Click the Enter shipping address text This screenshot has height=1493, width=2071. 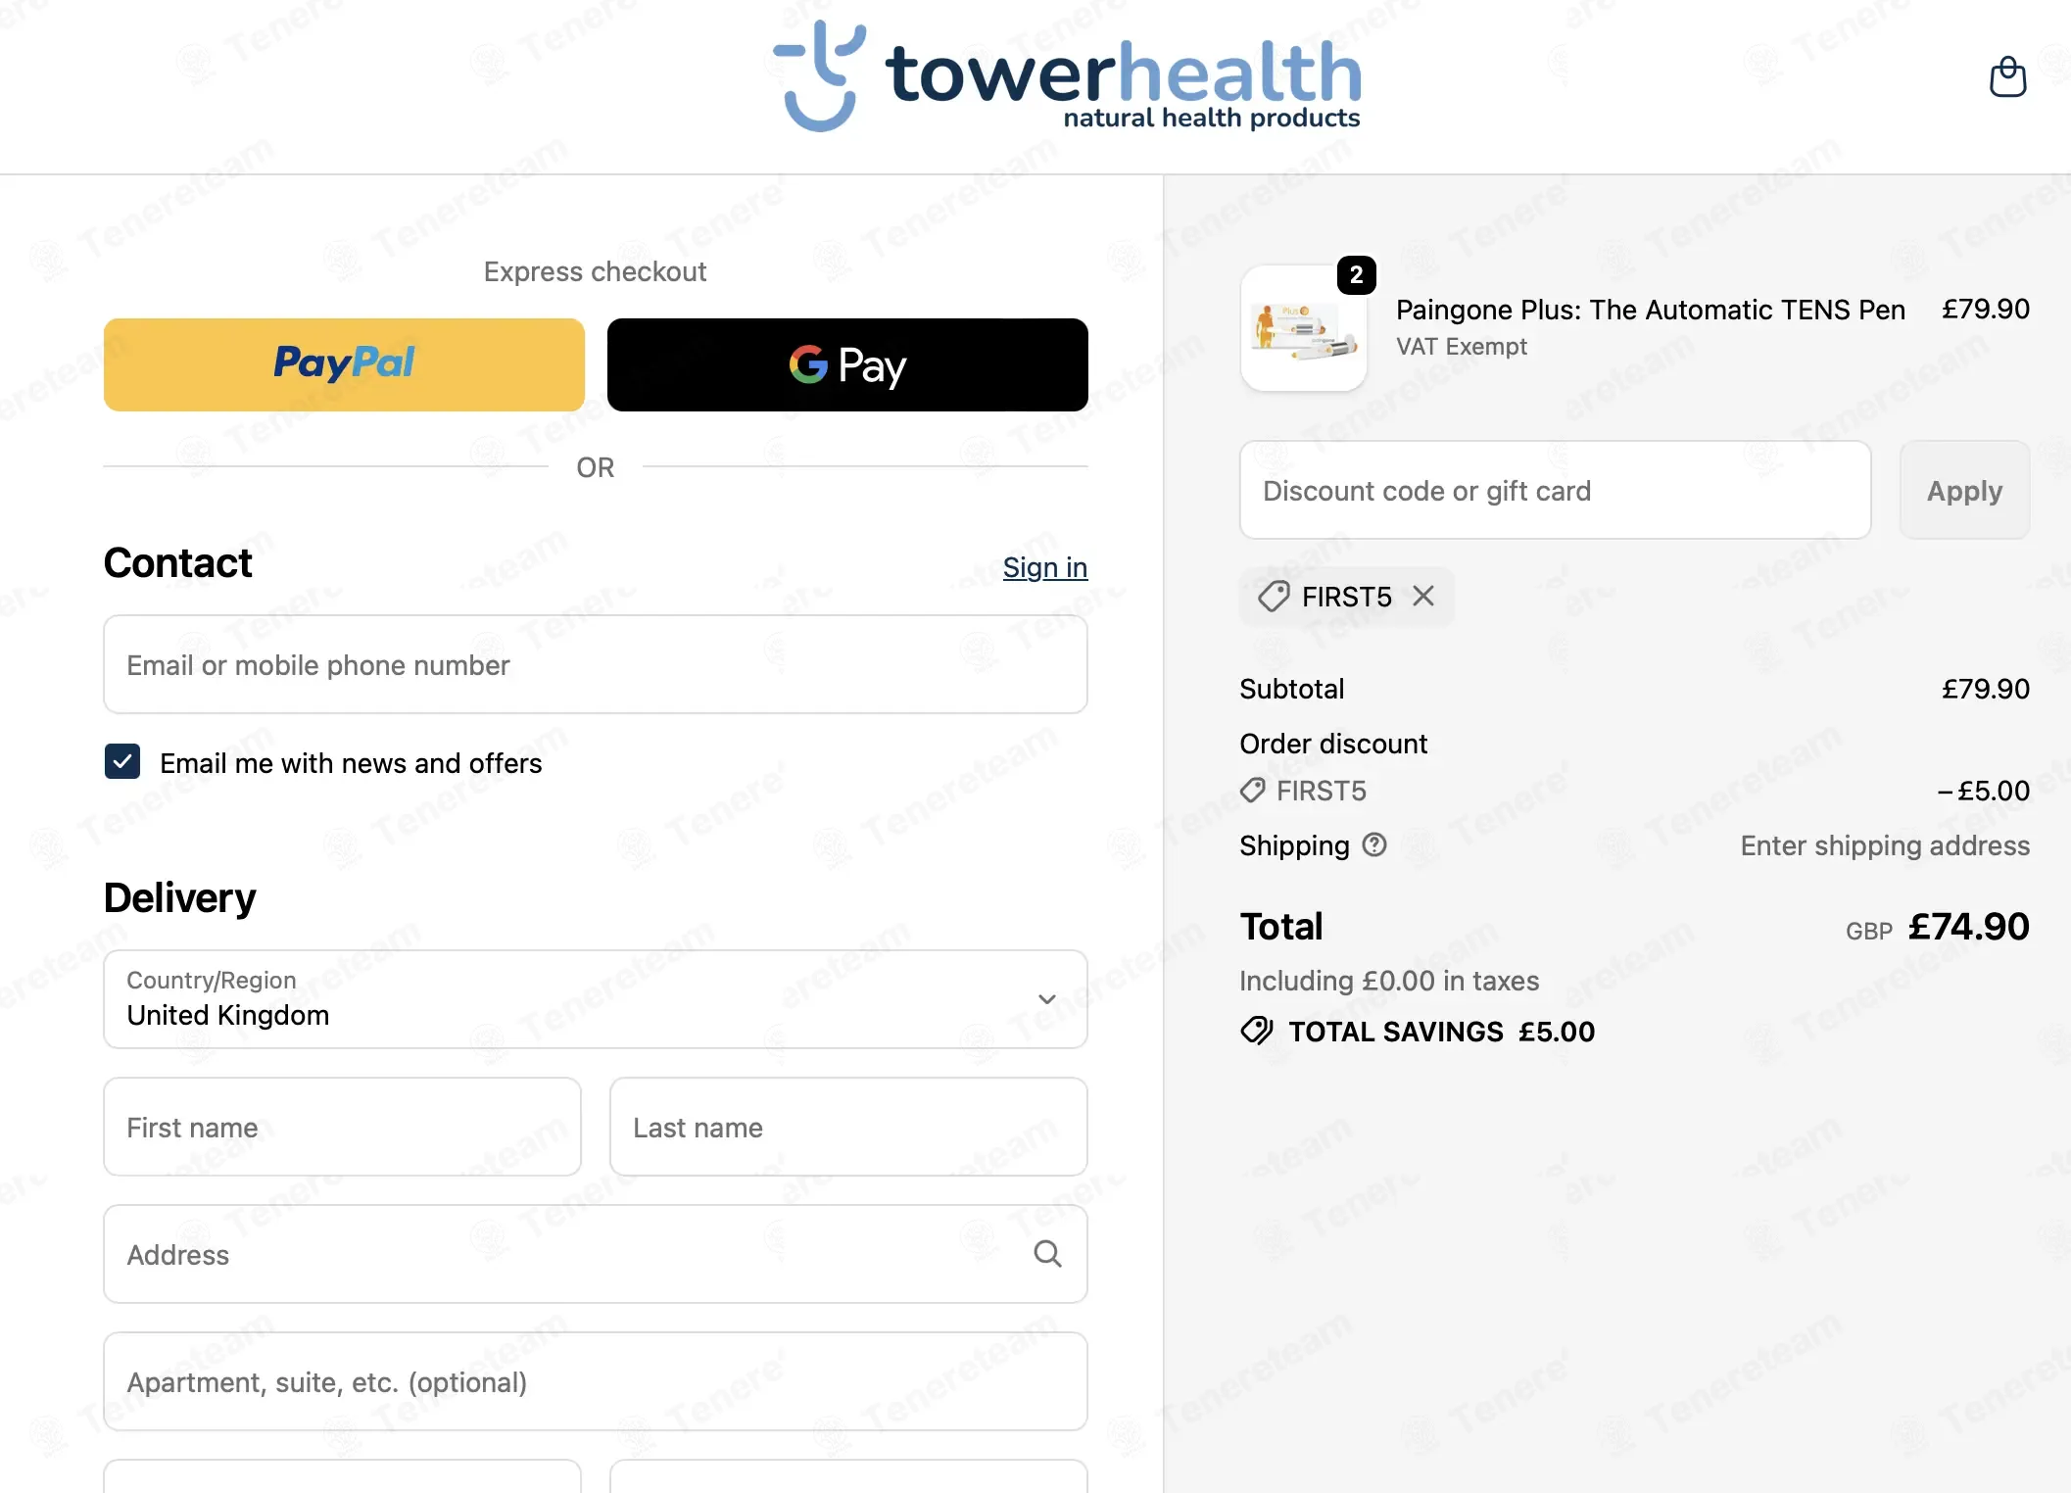pyautogui.click(x=1884, y=845)
